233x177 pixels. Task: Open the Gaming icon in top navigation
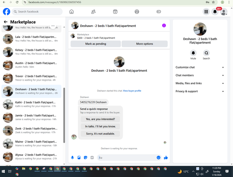click(158, 12)
